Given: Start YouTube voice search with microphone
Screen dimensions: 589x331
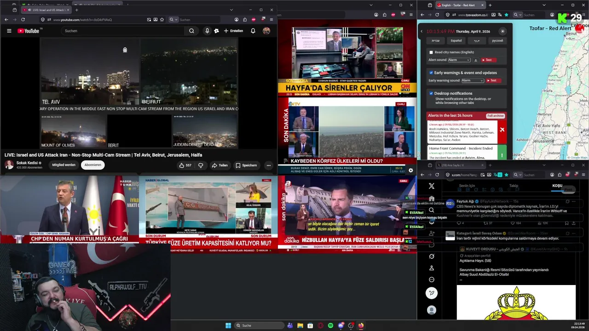Looking at the screenshot, I should click(207, 31).
